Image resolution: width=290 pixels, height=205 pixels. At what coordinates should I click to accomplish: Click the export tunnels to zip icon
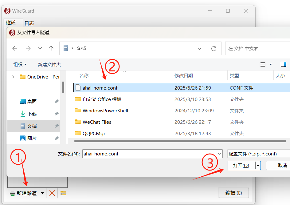(x=63, y=193)
